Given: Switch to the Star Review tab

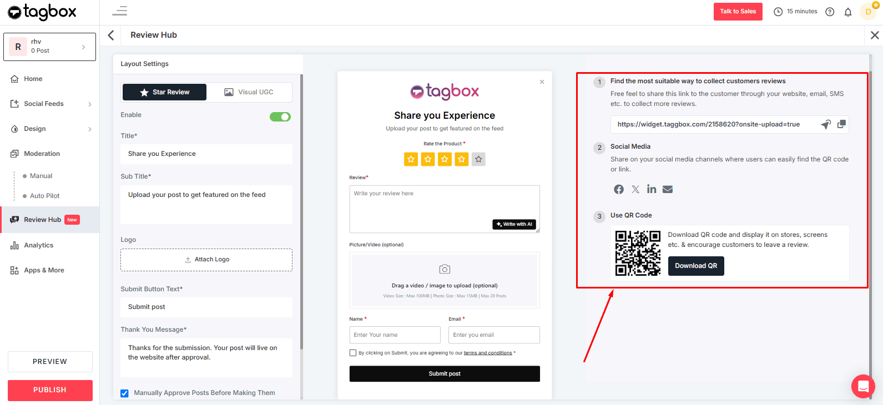Looking at the screenshot, I should [164, 92].
